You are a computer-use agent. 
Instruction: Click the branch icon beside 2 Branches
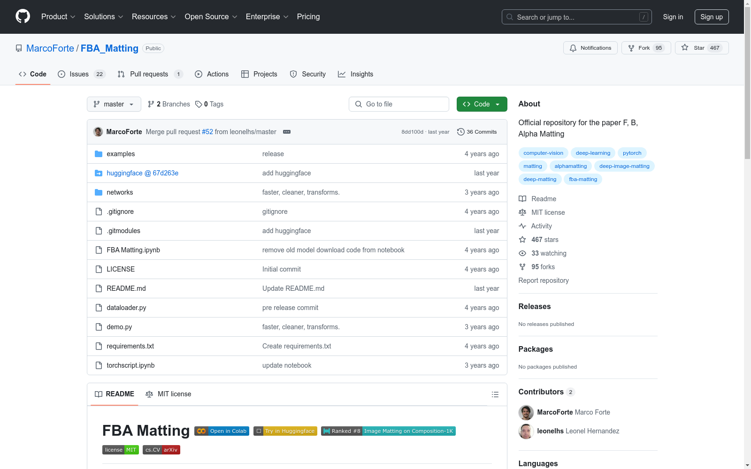click(x=151, y=104)
